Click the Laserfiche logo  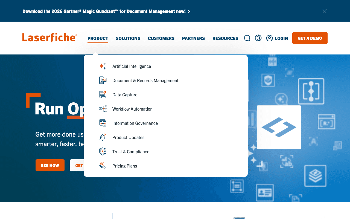pos(49,38)
